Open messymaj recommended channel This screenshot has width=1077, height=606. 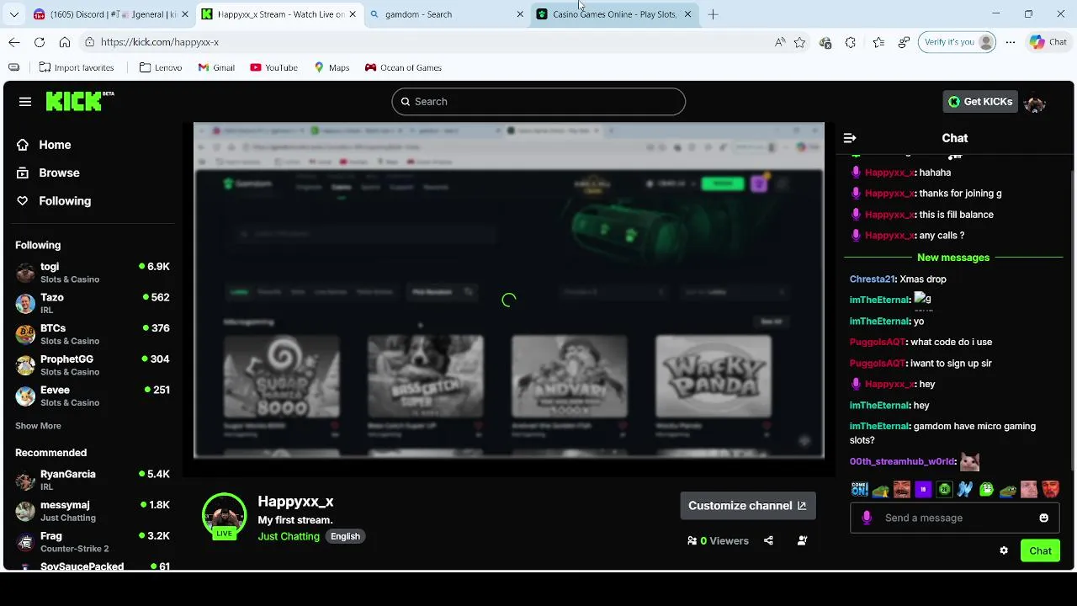coord(93,511)
